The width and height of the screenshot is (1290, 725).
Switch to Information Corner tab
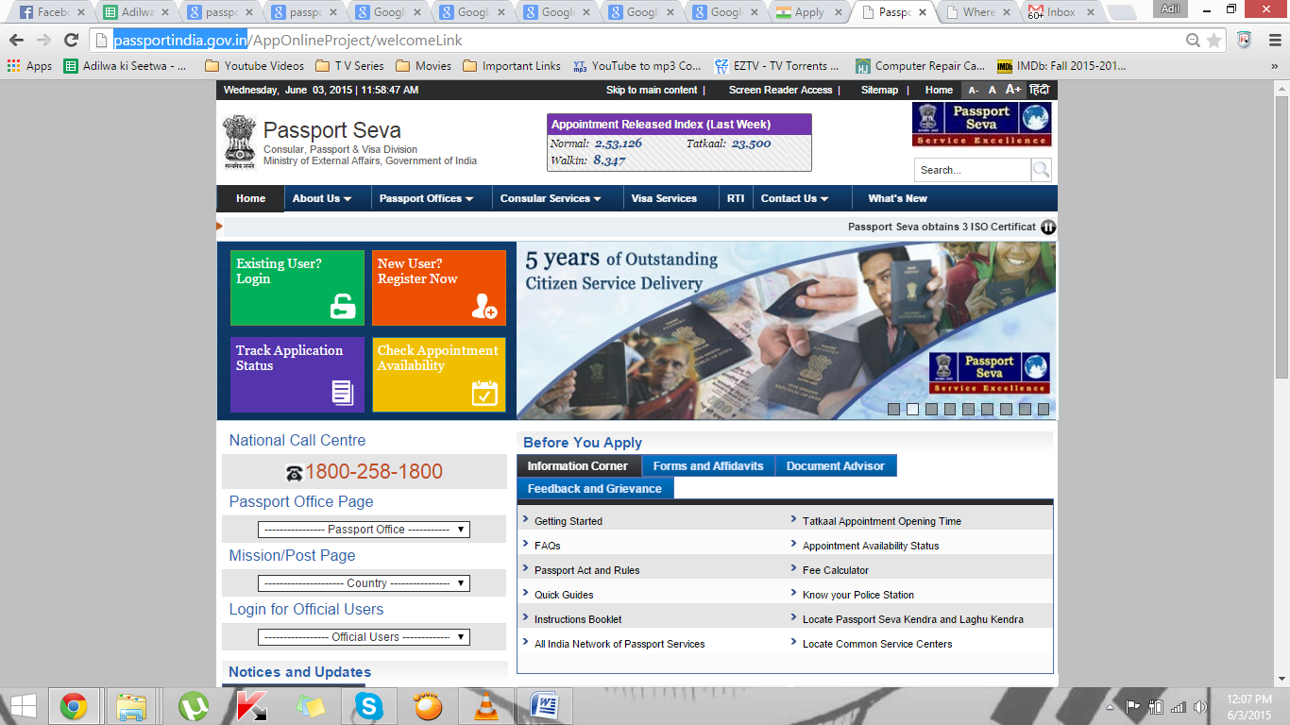pyautogui.click(x=578, y=465)
